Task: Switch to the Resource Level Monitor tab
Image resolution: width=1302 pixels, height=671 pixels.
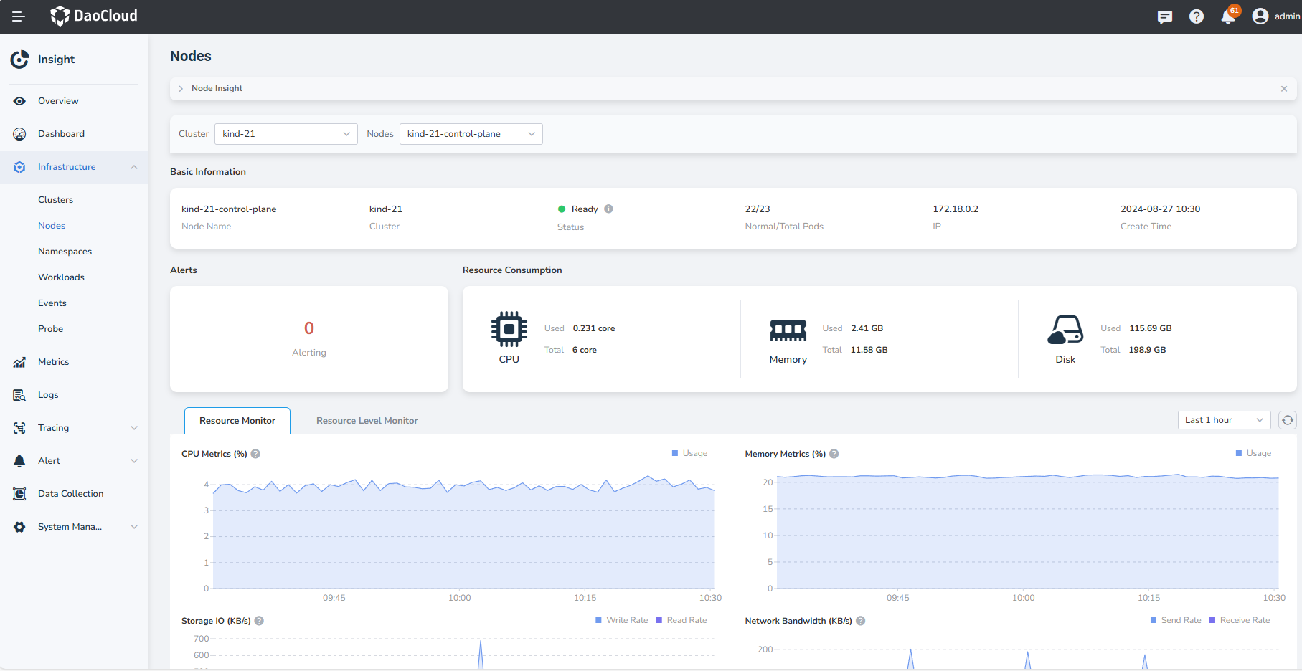Action: click(x=367, y=420)
